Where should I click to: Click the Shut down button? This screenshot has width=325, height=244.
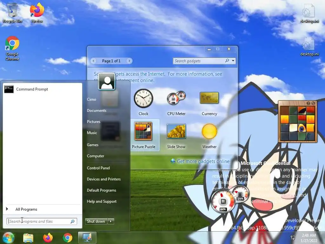point(96,221)
